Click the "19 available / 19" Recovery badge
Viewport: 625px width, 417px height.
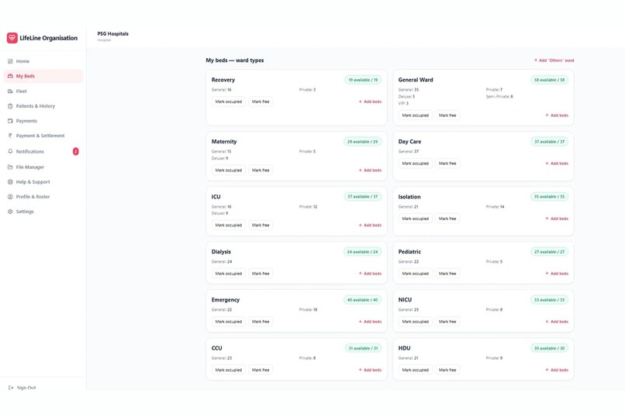tap(363, 80)
